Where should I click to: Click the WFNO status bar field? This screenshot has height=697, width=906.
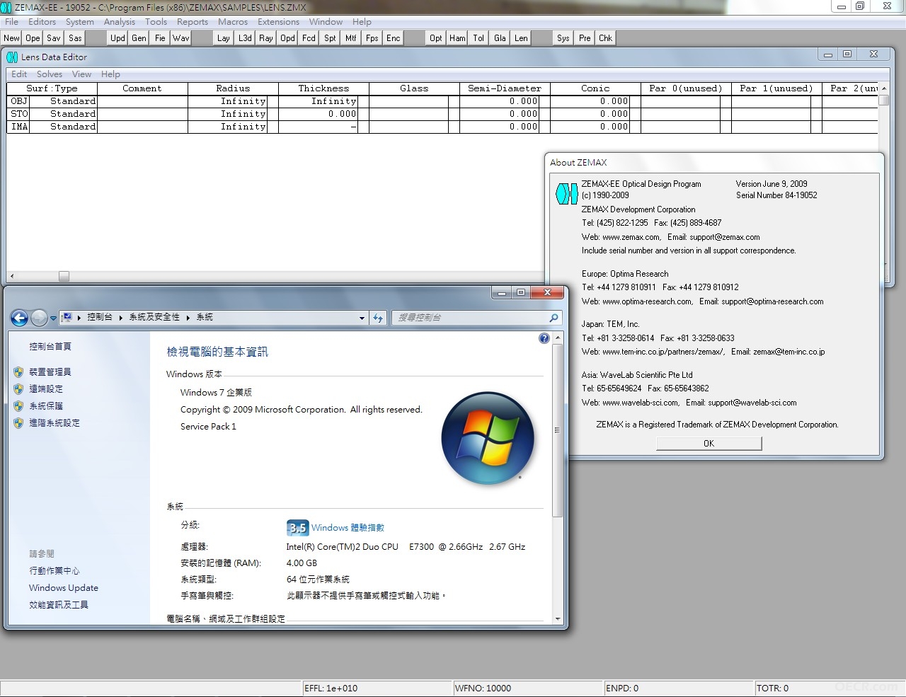click(x=528, y=689)
